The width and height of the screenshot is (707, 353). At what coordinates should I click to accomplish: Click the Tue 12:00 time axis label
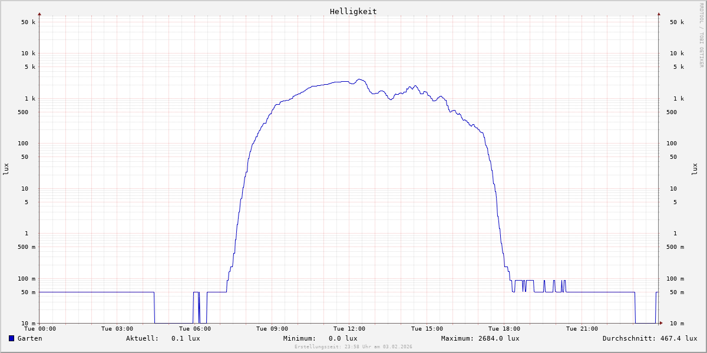click(349, 329)
